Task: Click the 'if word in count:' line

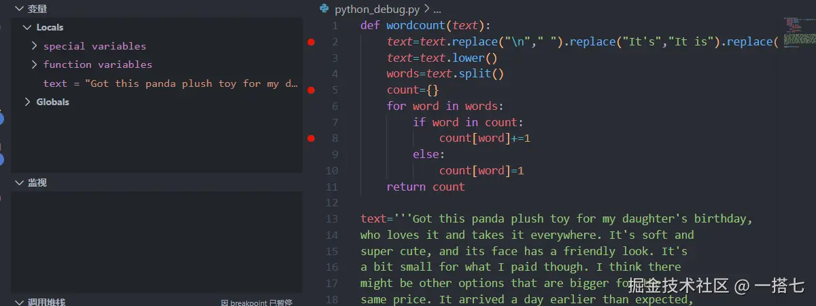Action: (469, 122)
